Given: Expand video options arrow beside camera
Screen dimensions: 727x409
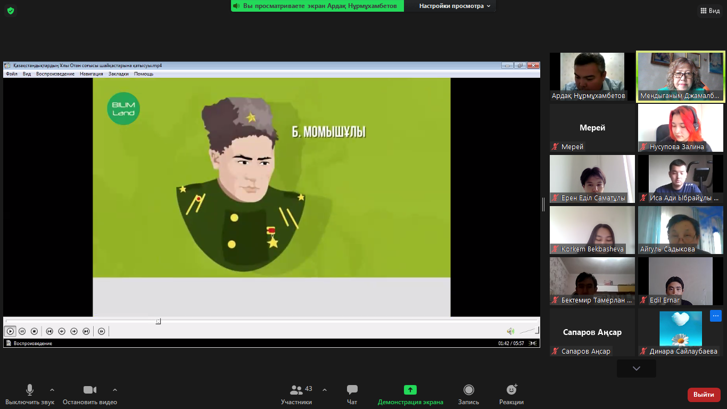Looking at the screenshot, I should coord(115,390).
